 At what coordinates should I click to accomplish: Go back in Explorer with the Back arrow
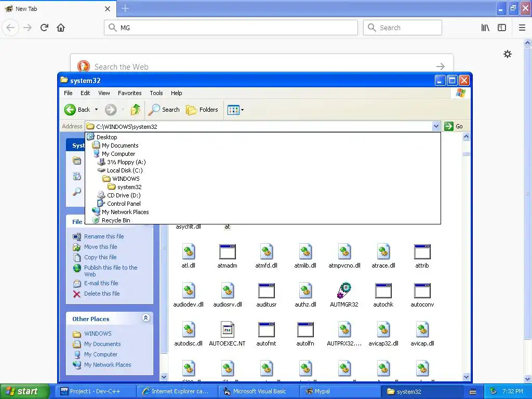click(x=77, y=110)
